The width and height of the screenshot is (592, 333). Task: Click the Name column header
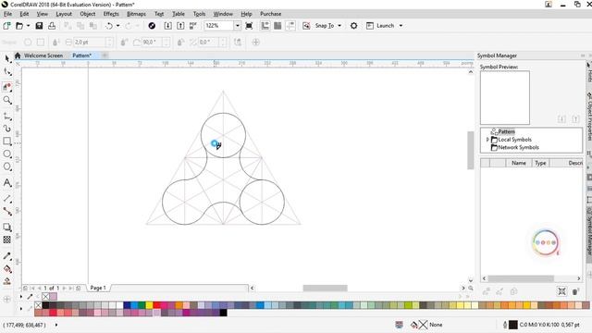click(x=518, y=163)
